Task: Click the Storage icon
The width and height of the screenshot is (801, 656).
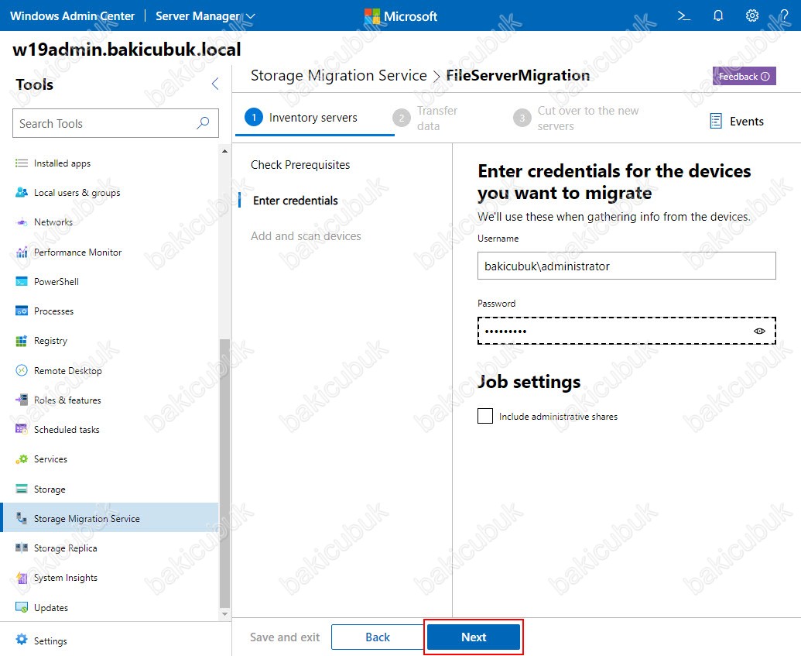Action: tap(22, 489)
